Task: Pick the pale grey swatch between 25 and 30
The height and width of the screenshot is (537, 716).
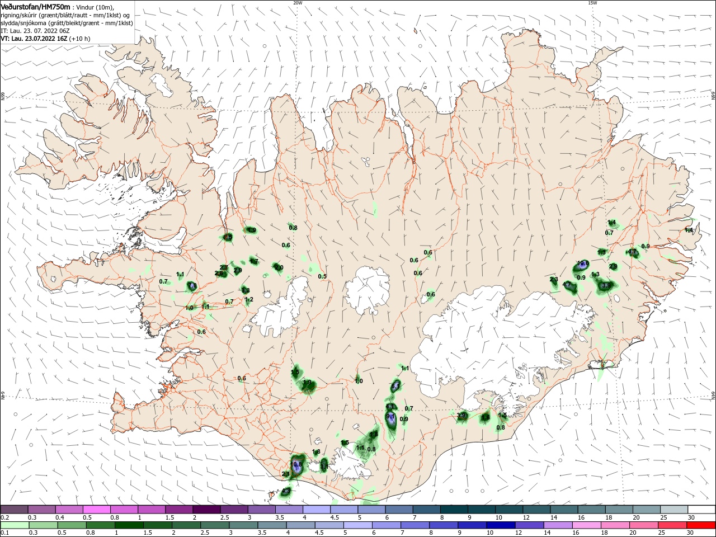Action: (675, 510)
